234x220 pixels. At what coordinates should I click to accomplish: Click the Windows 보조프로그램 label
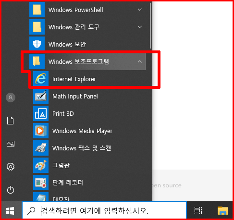79,61
